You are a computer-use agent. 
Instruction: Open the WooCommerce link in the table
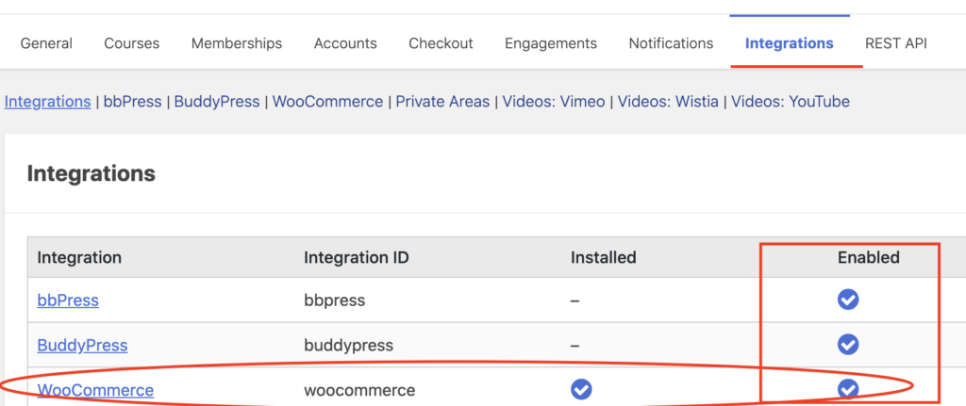95,390
